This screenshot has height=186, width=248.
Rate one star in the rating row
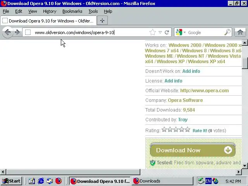click(164, 129)
